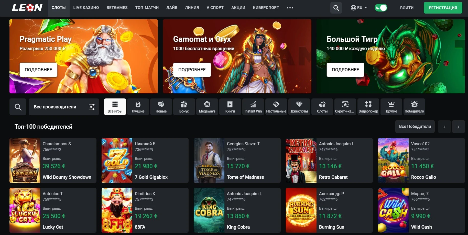Select the Video Poker (Видеопокер) category
The width and height of the screenshot is (468, 235).
[368, 107]
